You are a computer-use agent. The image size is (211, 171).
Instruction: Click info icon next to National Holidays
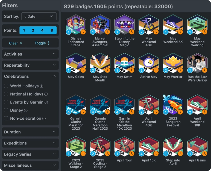(x=46, y=94)
